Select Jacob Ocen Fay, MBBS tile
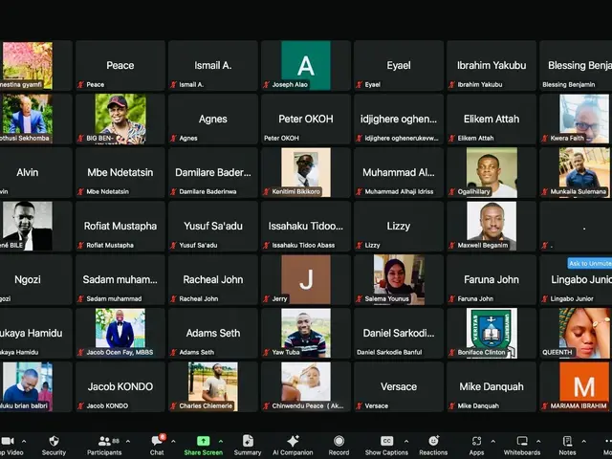The height and width of the screenshot is (459, 612). tap(120, 333)
